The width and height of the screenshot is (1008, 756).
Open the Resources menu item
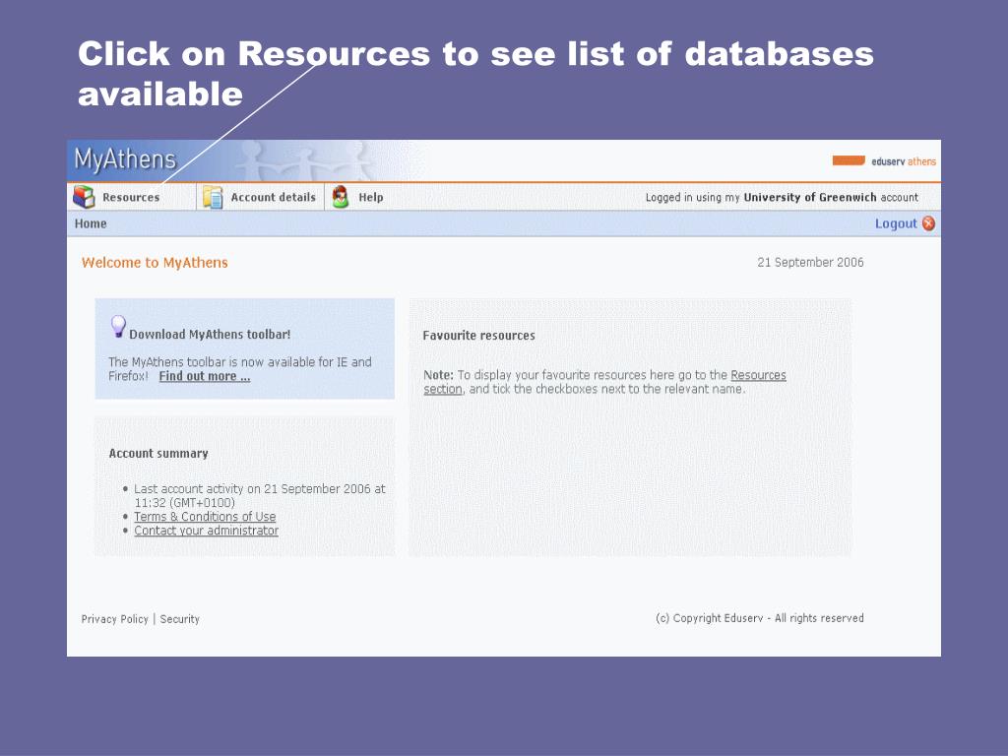(131, 197)
